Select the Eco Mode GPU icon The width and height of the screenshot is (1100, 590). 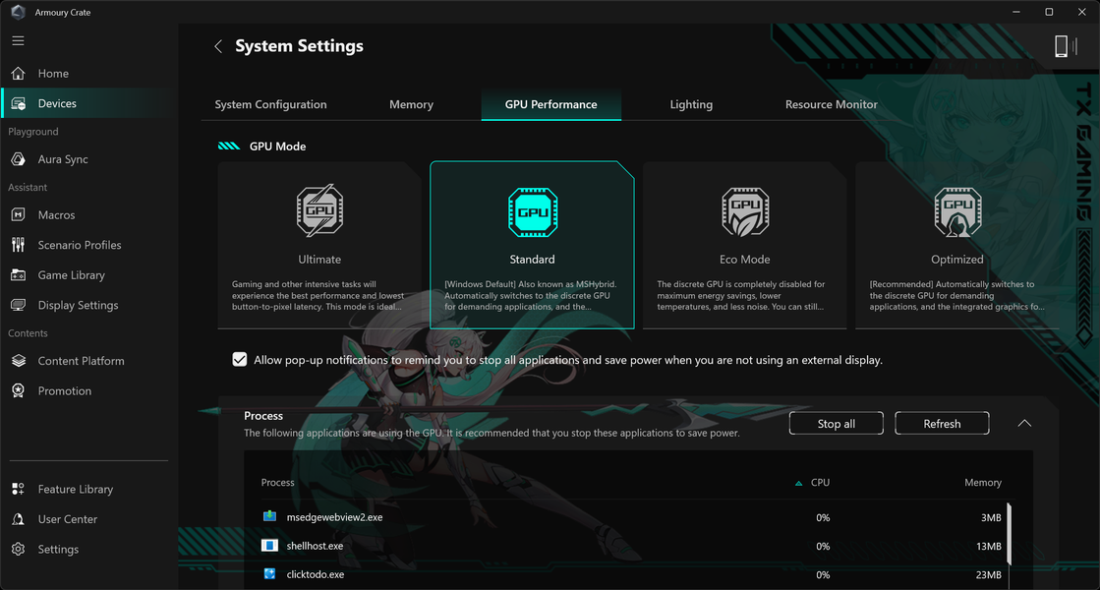[745, 211]
